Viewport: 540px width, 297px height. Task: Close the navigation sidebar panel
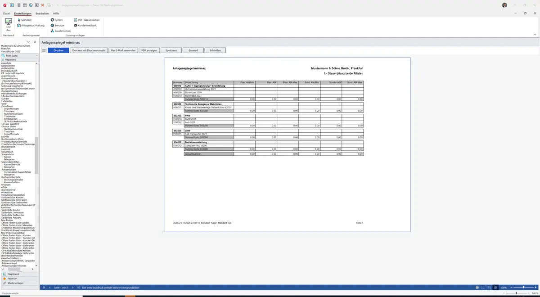pyautogui.click(x=35, y=42)
